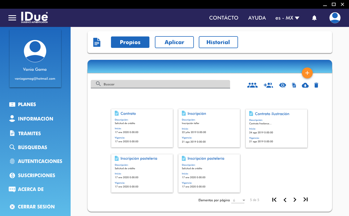Go to AUTENTICACIONES in the sidebar
The height and width of the screenshot is (216, 349).
40,161
